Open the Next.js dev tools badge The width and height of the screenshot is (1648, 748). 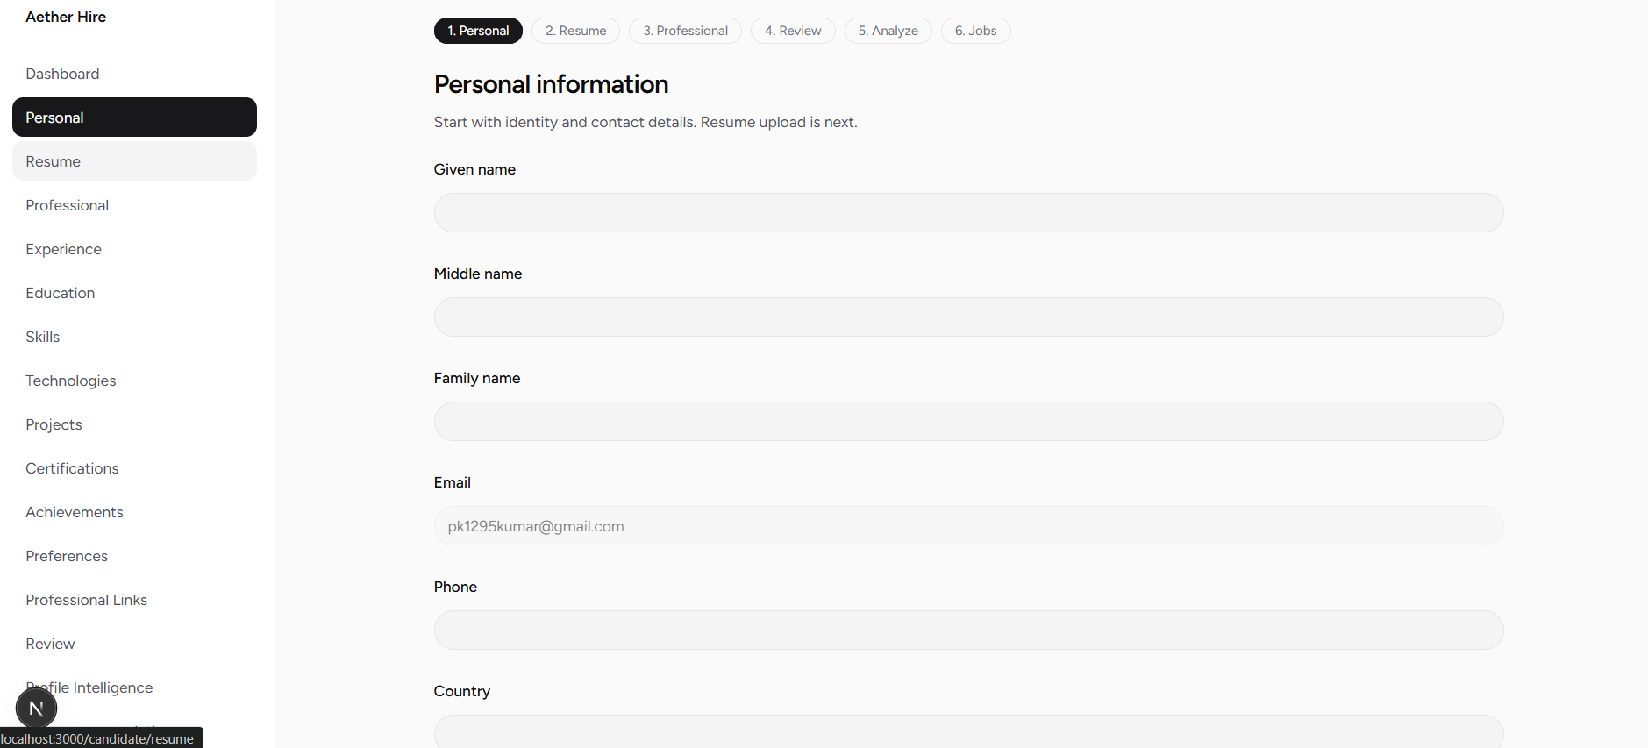click(x=36, y=709)
